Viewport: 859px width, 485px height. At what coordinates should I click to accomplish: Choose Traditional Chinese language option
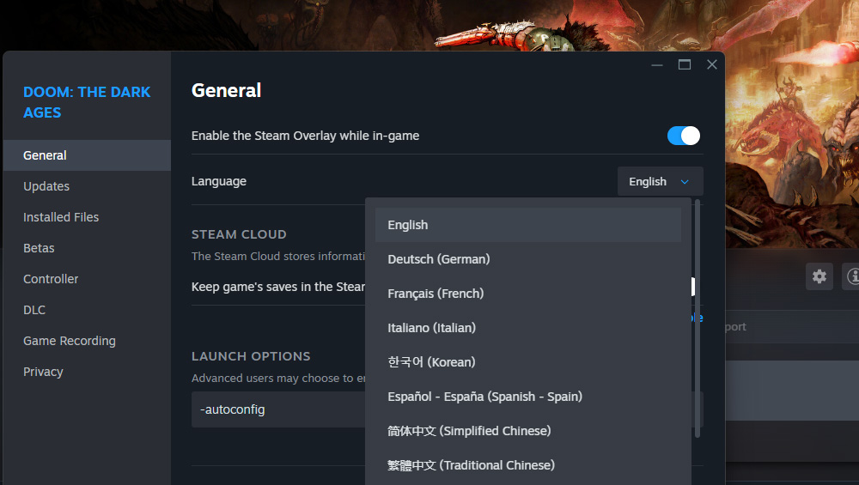(527, 465)
